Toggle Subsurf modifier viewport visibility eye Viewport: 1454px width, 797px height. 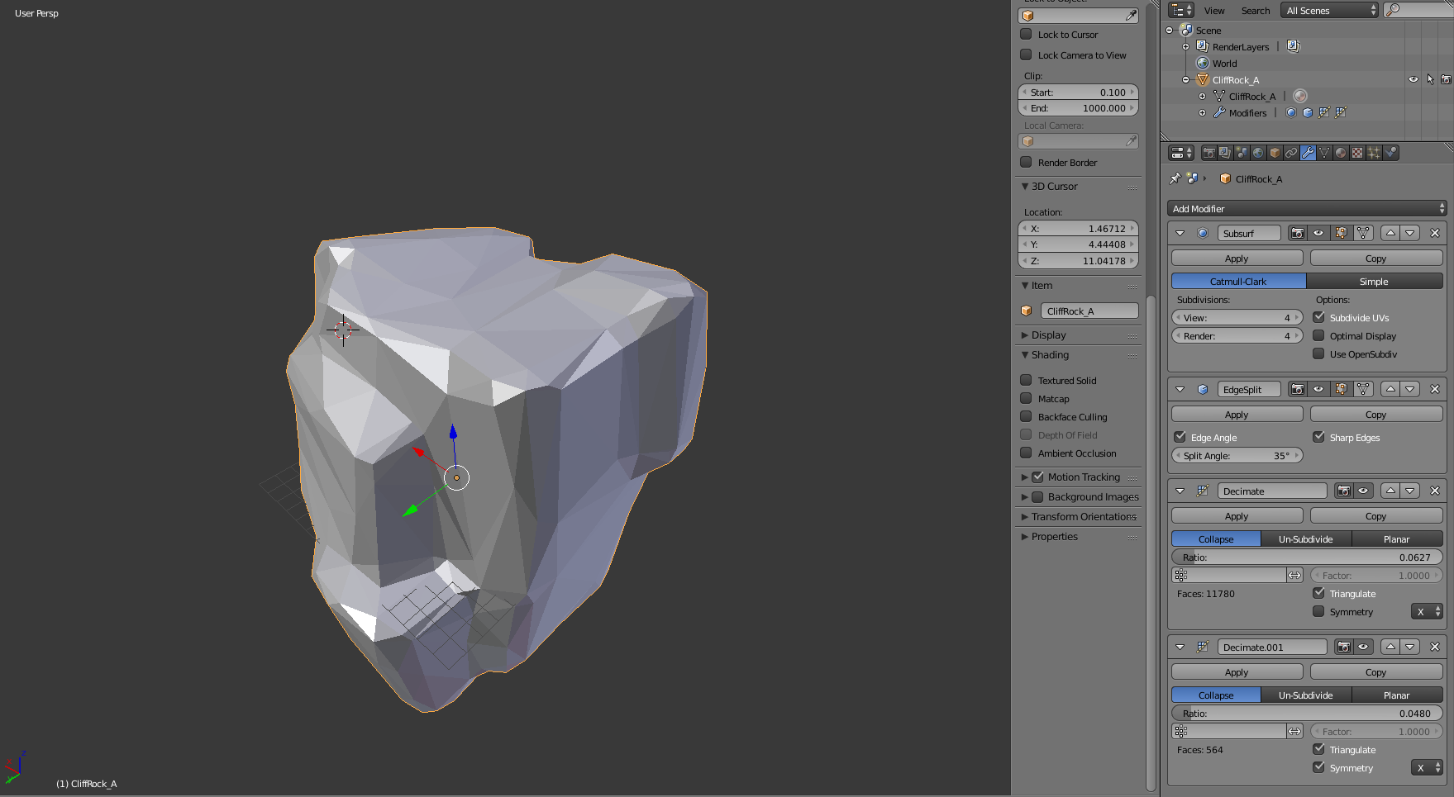(x=1318, y=233)
